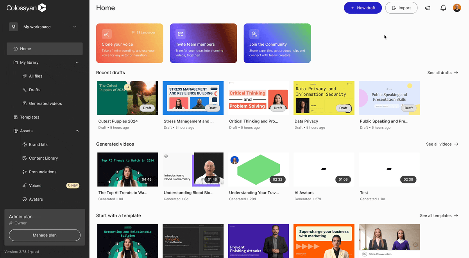Open the Public Speaking draft thumbnail
Viewport: 469px width, 258px height.
pos(389,98)
